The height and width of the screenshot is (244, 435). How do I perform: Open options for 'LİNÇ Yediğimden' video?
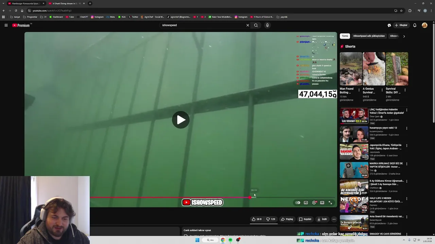click(x=407, y=110)
